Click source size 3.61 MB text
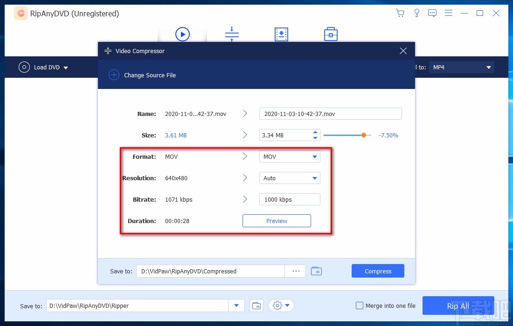The image size is (513, 326). (x=176, y=135)
